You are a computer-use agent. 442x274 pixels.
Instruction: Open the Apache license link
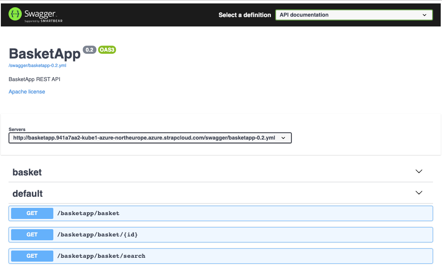pyautogui.click(x=27, y=92)
